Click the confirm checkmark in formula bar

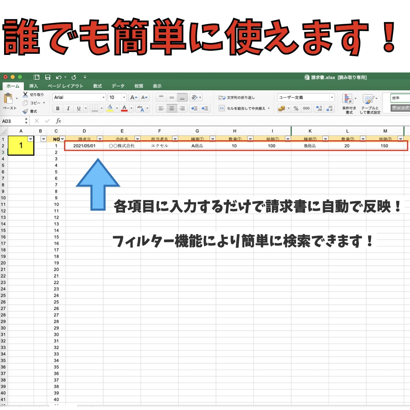tap(47, 121)
